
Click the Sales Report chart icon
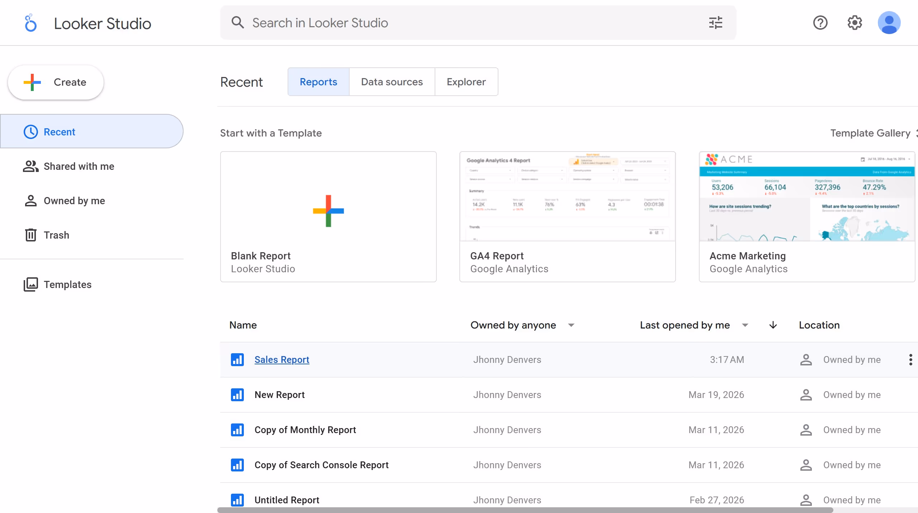(237, 360)
